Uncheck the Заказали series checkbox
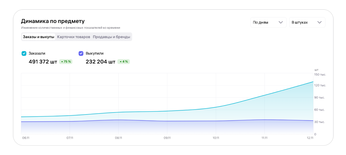This screenshot has height=155, width=346. [24, 53]
